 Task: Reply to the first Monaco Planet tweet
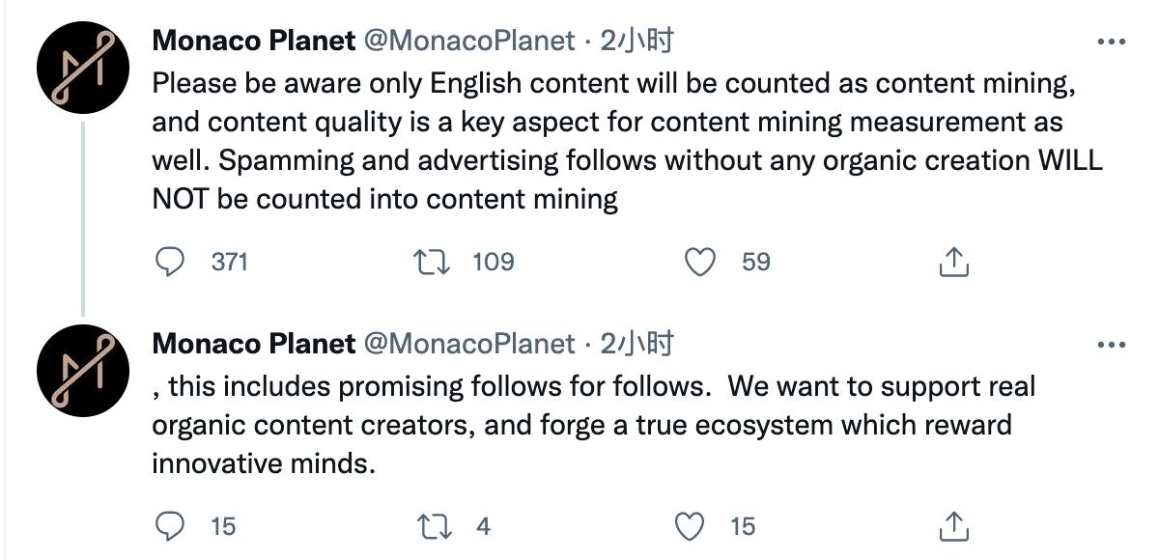pyautogui.click(x=172, y=261)
